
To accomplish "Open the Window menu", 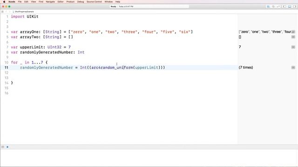I will (108, 2).
